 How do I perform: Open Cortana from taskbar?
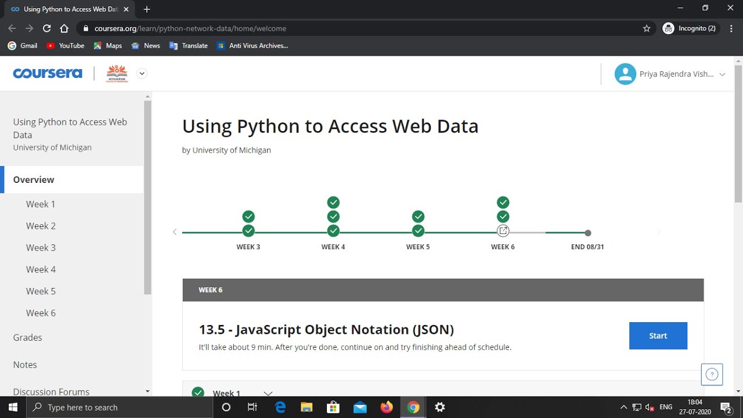tap(226, 407)
